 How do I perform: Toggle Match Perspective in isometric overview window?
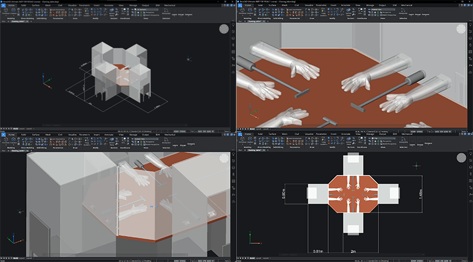pyautogui.click(x=151, y=15)
